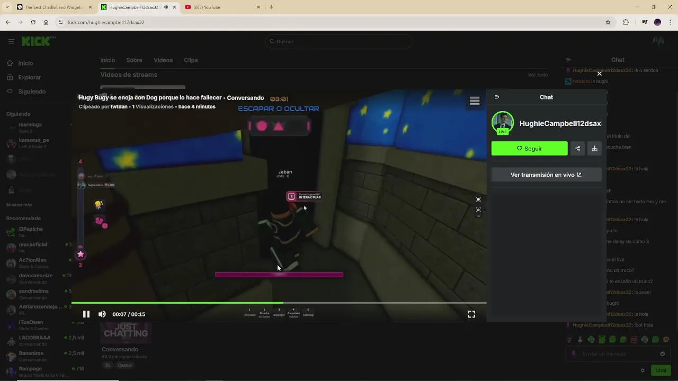The height and width of the screenshot is (381, 678).
Task: Go back with the browser back arrow
Action: click(x=8, y=22)
